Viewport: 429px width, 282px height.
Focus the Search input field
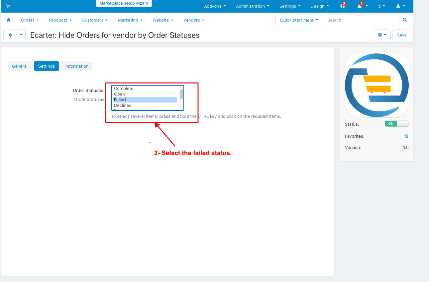click(362, 20)
